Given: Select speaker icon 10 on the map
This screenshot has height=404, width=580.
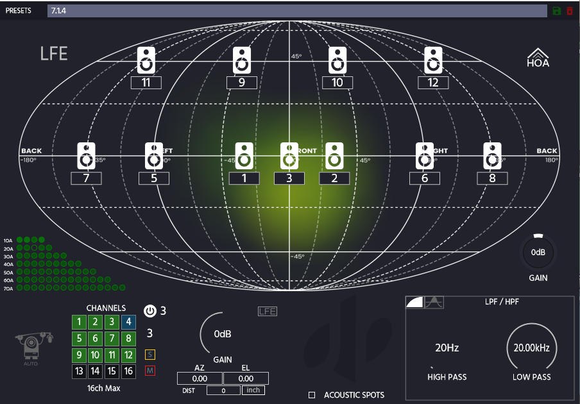Looking at the screenshot, I should click(x=337, y=60).
